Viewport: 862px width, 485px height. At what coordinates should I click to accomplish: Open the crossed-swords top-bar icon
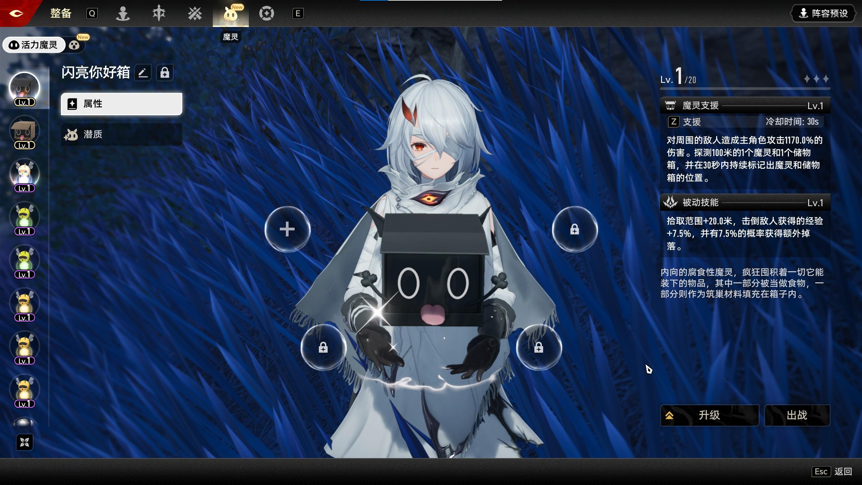pyautogui.click(x=195, y=14)
